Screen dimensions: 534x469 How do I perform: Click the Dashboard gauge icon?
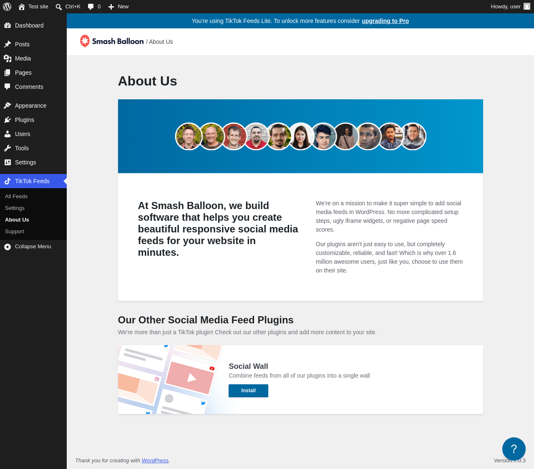point(8,25)
